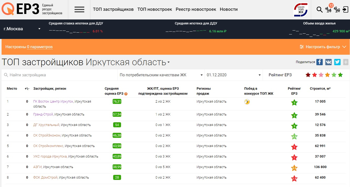Image resolution: width=350 pixels, height=187 pixels.
Task: Switch to the ТОП новостроек section
Action: [155, 9]
